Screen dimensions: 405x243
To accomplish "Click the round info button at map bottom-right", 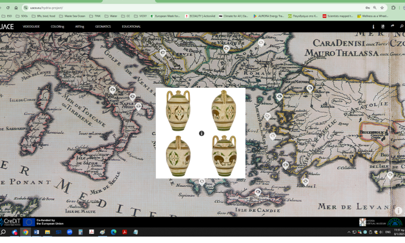I will (x=399, y=211).
